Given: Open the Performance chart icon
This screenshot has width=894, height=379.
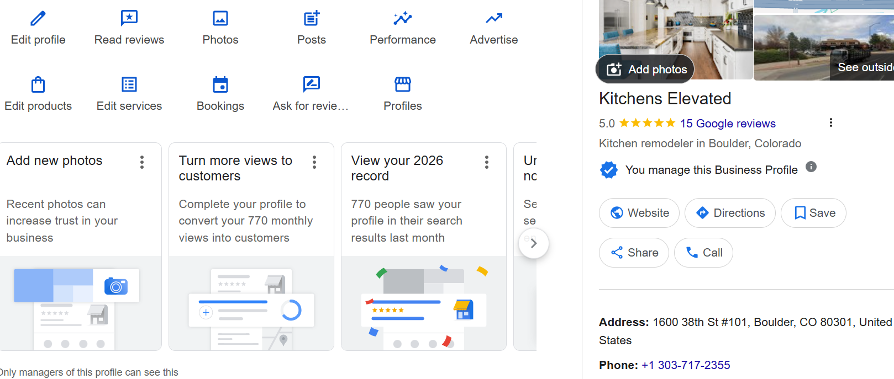Looking at the screenshot, I should click(403, 18).
